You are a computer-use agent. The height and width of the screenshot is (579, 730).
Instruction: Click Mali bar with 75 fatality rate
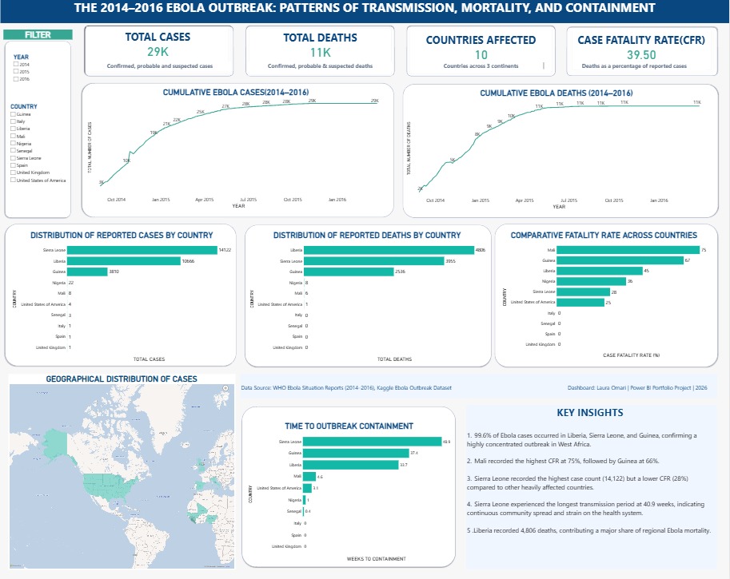pos(628,250)
